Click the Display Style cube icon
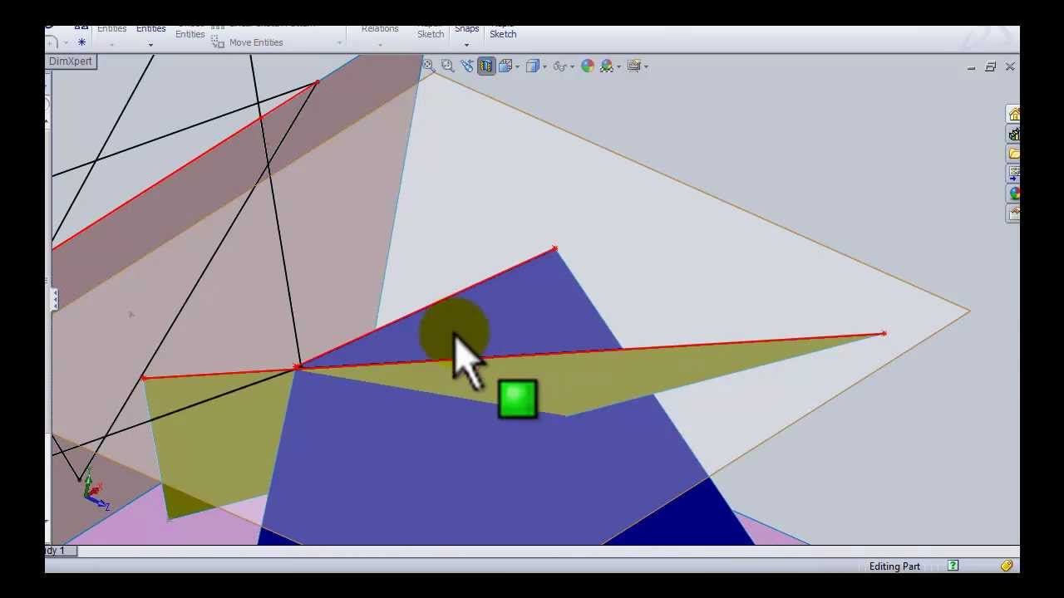This screenshot has width=1064, height=598. coord(533,66)
